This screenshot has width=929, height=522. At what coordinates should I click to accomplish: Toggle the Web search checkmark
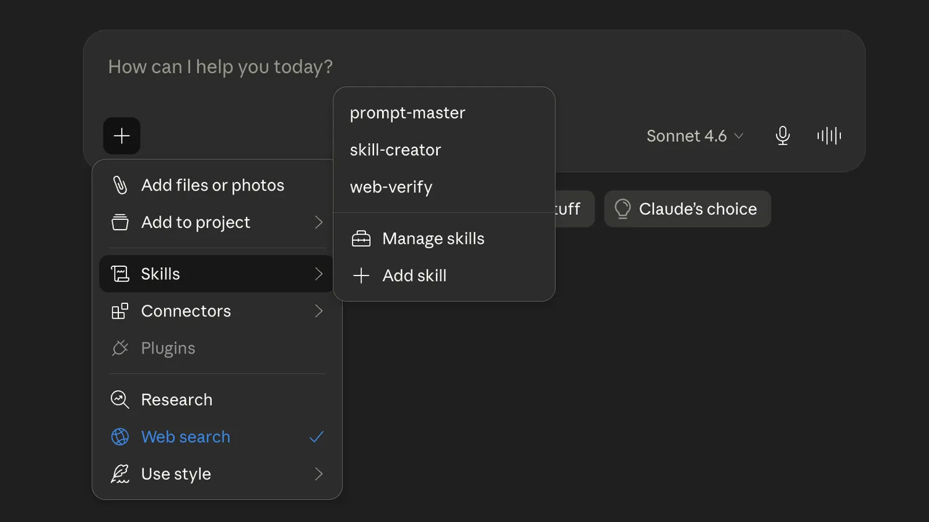point(316,437)
